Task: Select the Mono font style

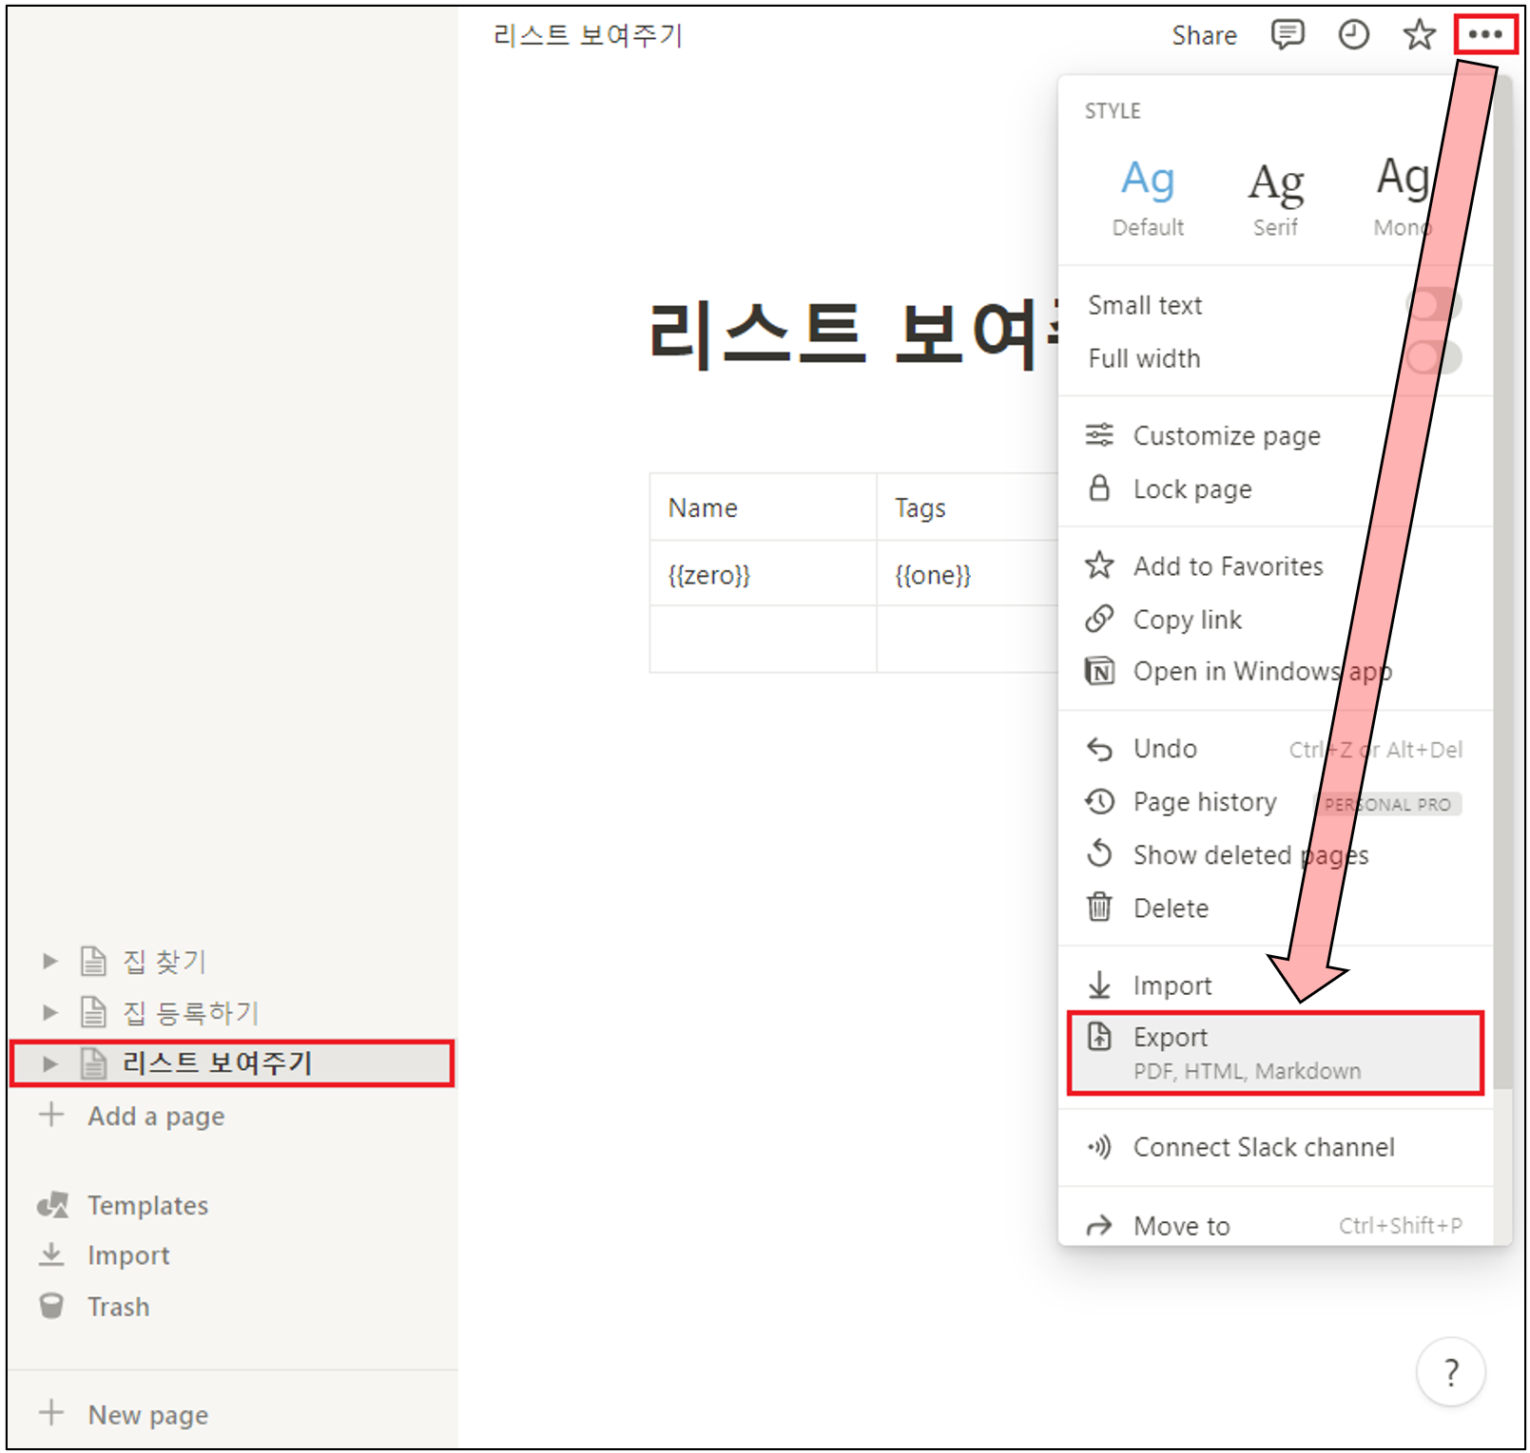Action: click(1403, 198)
